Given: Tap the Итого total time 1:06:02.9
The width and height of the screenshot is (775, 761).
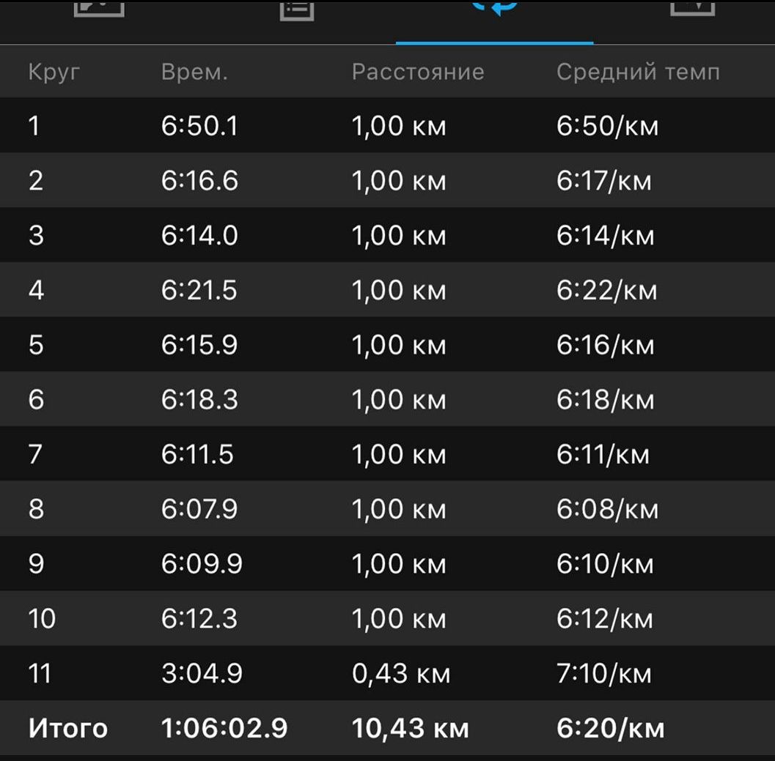Looking at the screenshot, I should click(x=224, y=728).
